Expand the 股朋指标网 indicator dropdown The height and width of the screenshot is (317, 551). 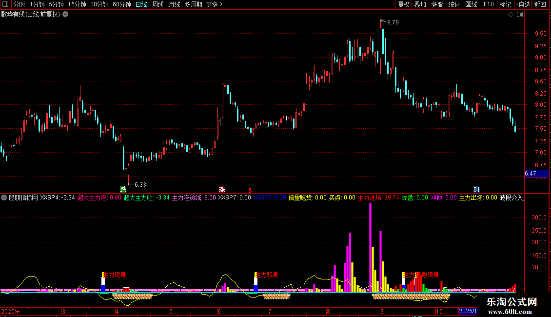[4, 198]
